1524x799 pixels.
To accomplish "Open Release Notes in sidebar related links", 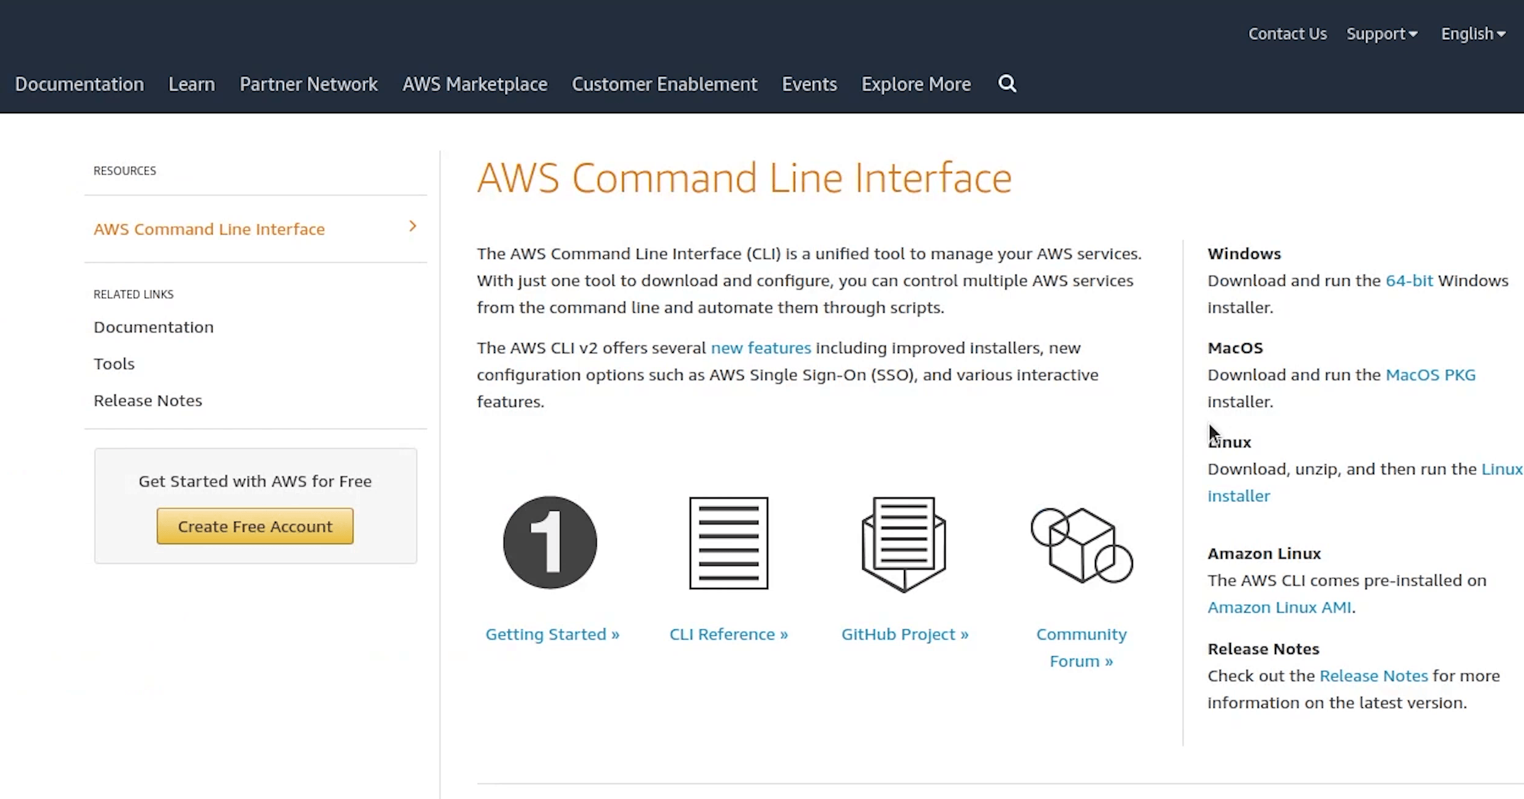I will coord(148,401).
